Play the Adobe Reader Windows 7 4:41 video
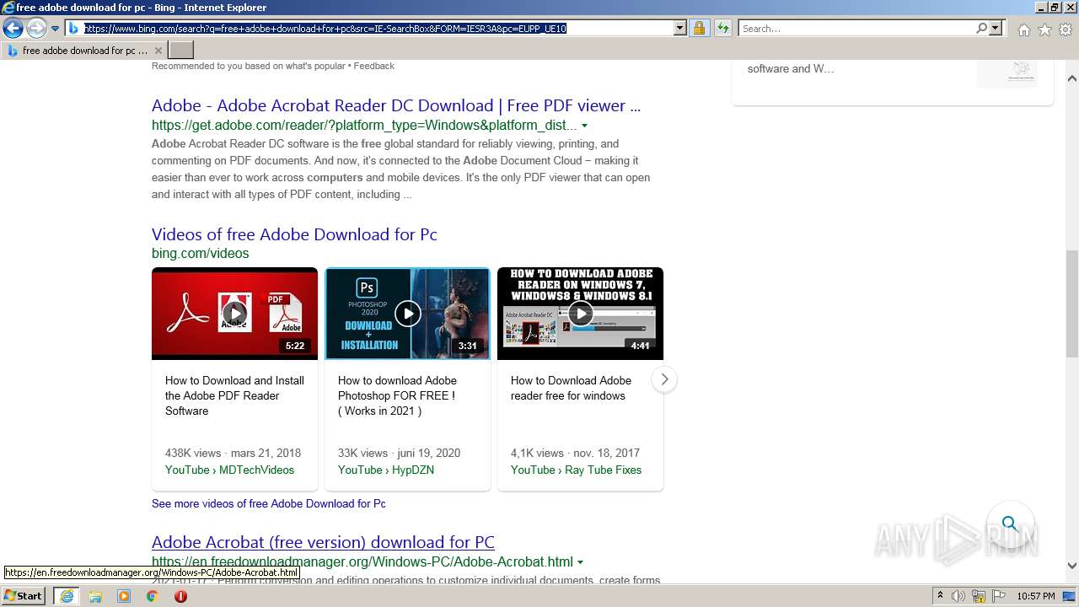The height and width of the screenshot is (607, 1079). tap(580, 314)
